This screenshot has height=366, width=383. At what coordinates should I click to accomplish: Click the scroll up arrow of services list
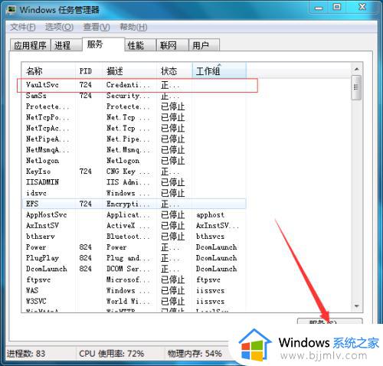point(357,69)
